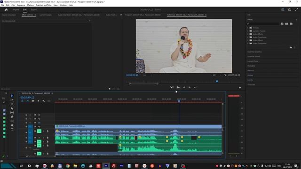The width and height of the screenshot is (301, 169).
Task: Open the Essential Graphics panel
Action: tap(254, 52)
